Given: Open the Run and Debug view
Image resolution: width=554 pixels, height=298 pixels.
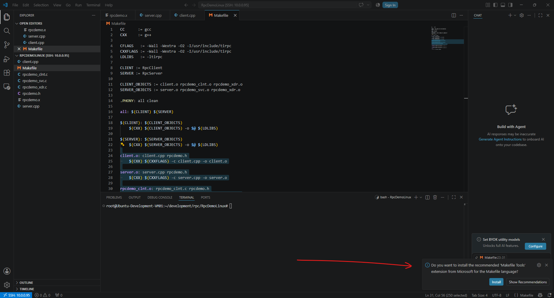Looking at the screenshot, I should pyautogui.click(x=7, y=59).
